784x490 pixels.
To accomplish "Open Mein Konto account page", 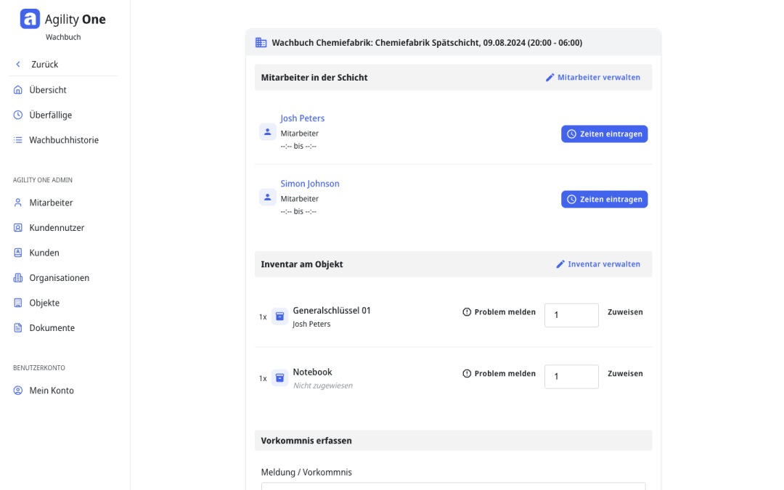I will (x=52, y=391).
